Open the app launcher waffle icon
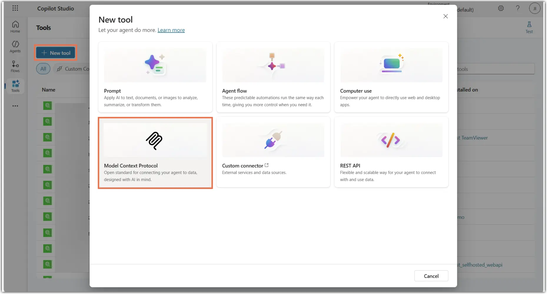The width and height of the screenshot is (547, 294). point(15,8)
